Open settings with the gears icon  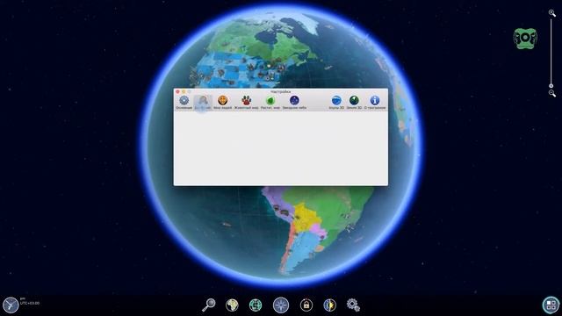[x=353, y=305]
